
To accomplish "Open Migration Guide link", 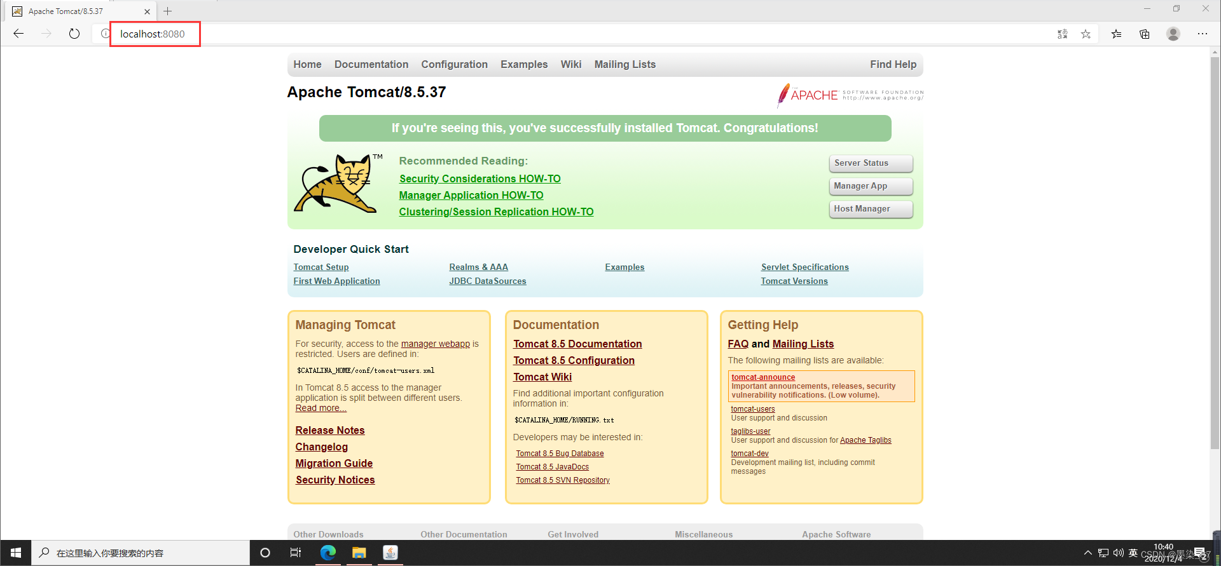I will (x=335, y=463).
